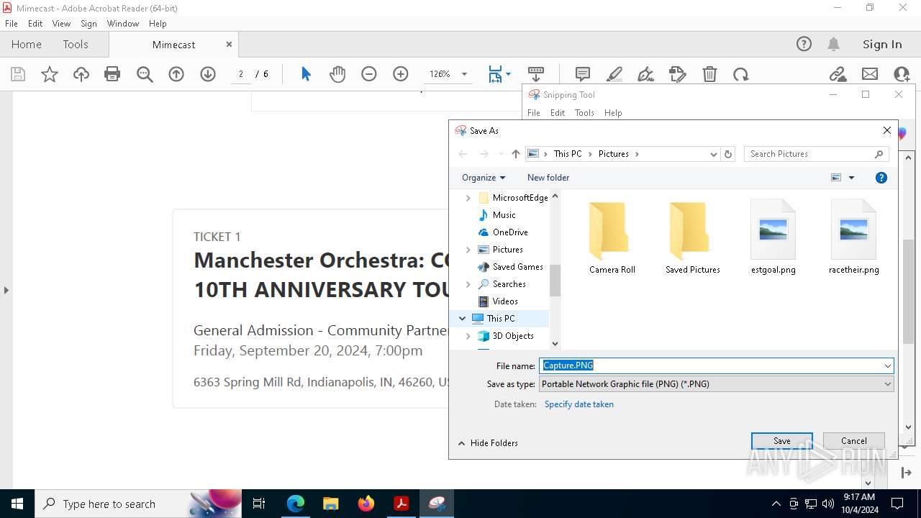
Task: Click the Save button
Action: click(x=782, y=441)
